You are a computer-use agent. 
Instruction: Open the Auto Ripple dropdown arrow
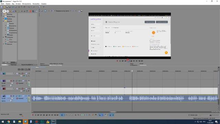coord(108,115)
